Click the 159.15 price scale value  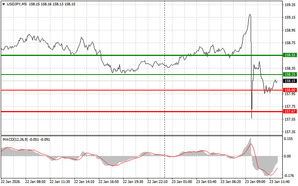(x=290, y=17)
